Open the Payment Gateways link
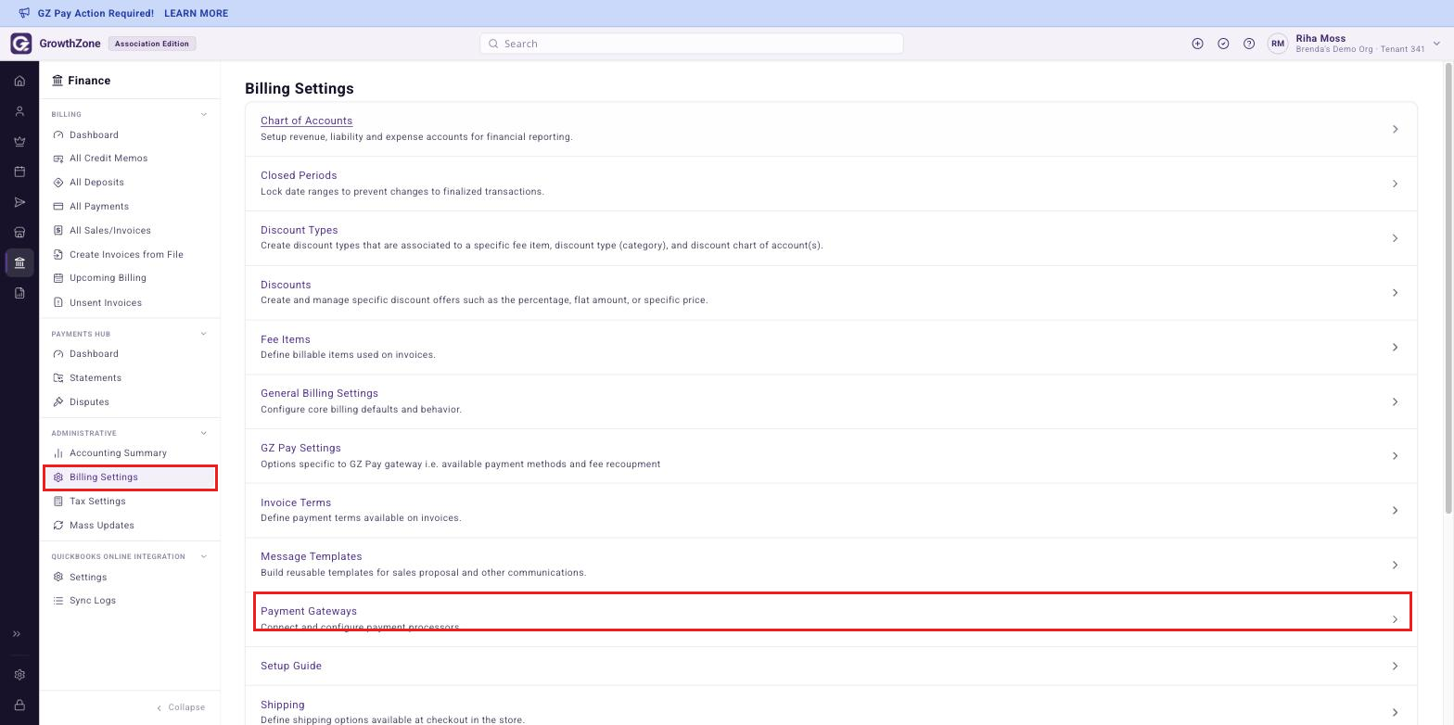Viewport: 1454px width, 725px height. point(309,611)
